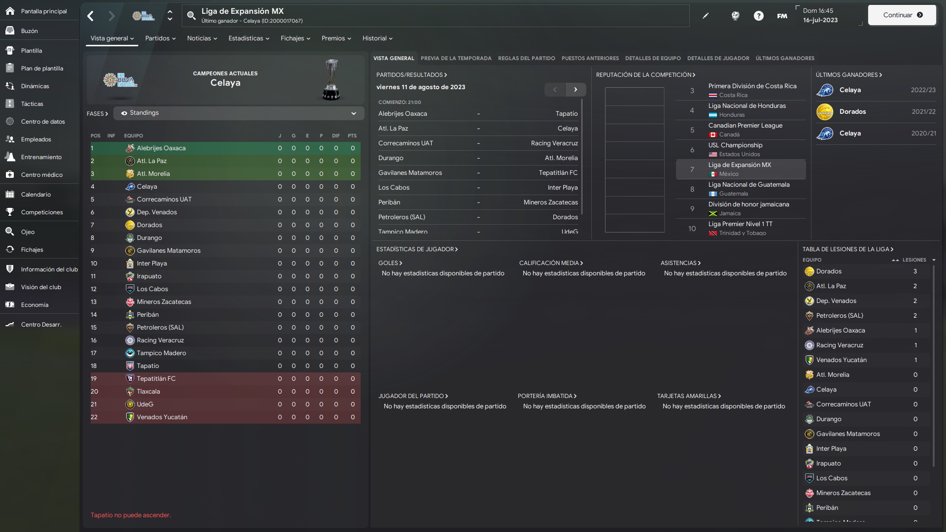Image resolution: width=946 pixels, height=532 pixels.
Task: Click the Continuar button
Action: pyautogui.click(x=902, y=15)
